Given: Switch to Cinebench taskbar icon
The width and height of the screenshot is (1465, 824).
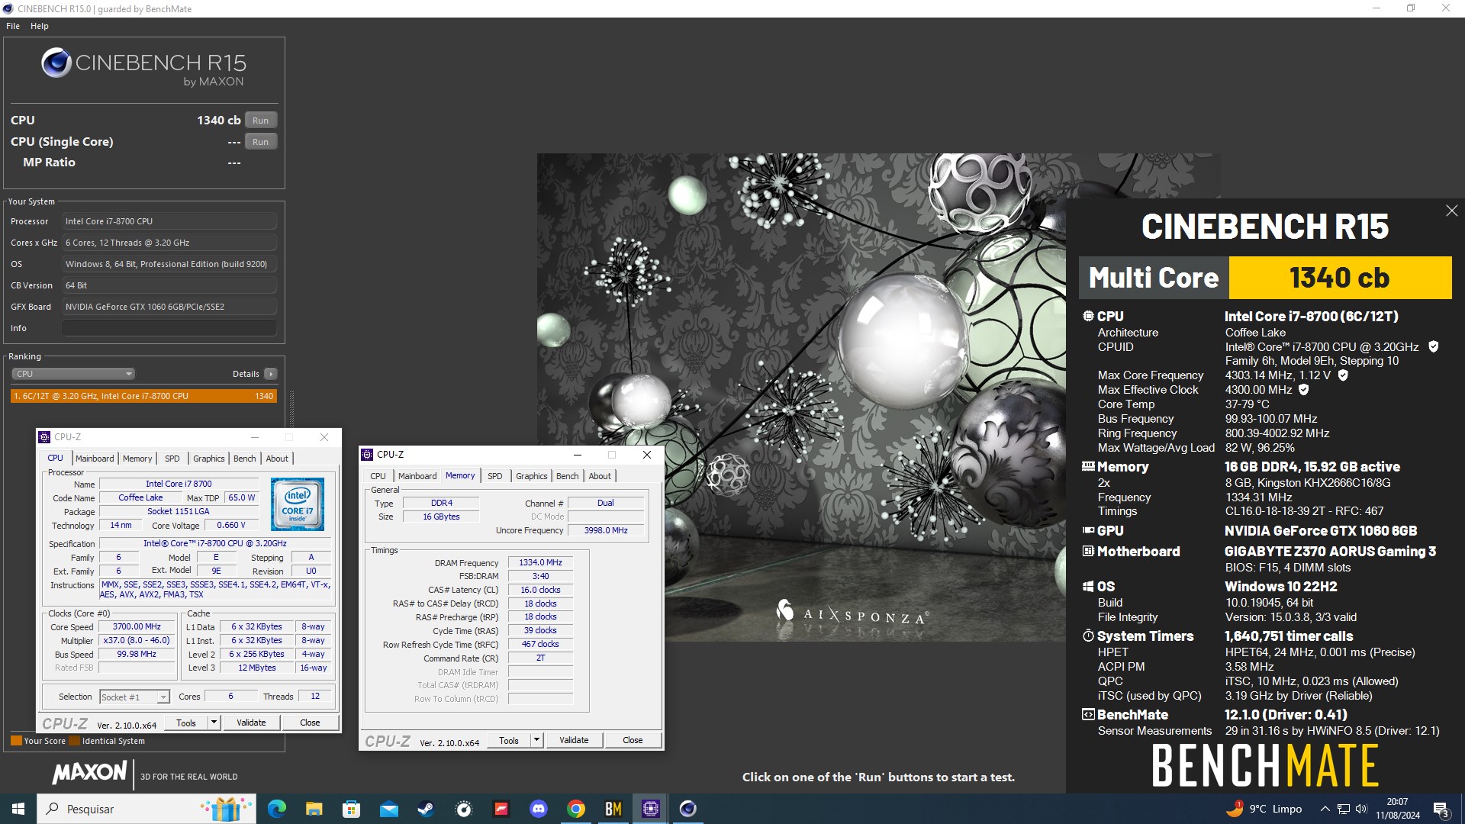Looking at the screenshot, I should point(688,809).
